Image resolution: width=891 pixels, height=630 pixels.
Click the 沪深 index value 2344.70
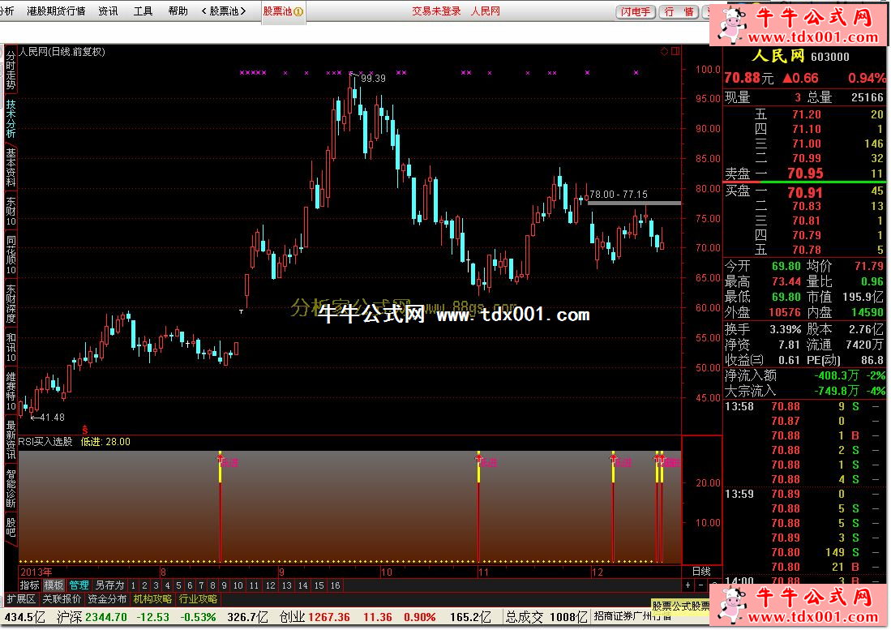click(x=106, y=617)
